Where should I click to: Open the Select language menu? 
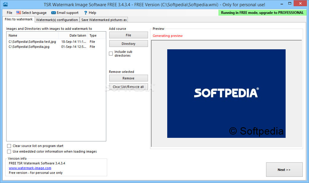click(32, 13)
